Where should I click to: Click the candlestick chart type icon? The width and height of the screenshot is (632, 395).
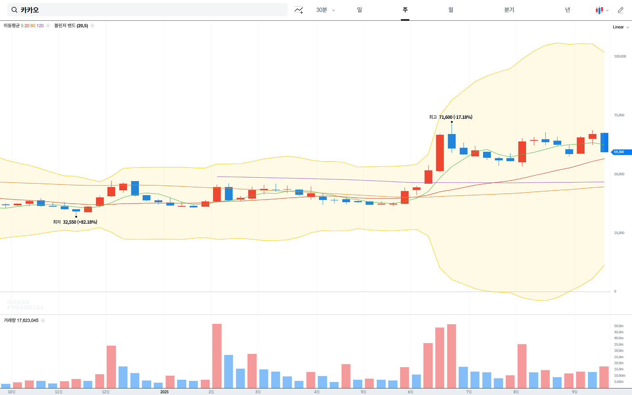(599, 10)
